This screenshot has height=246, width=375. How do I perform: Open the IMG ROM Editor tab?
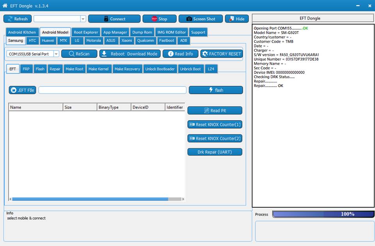click(x=171, y=32)
